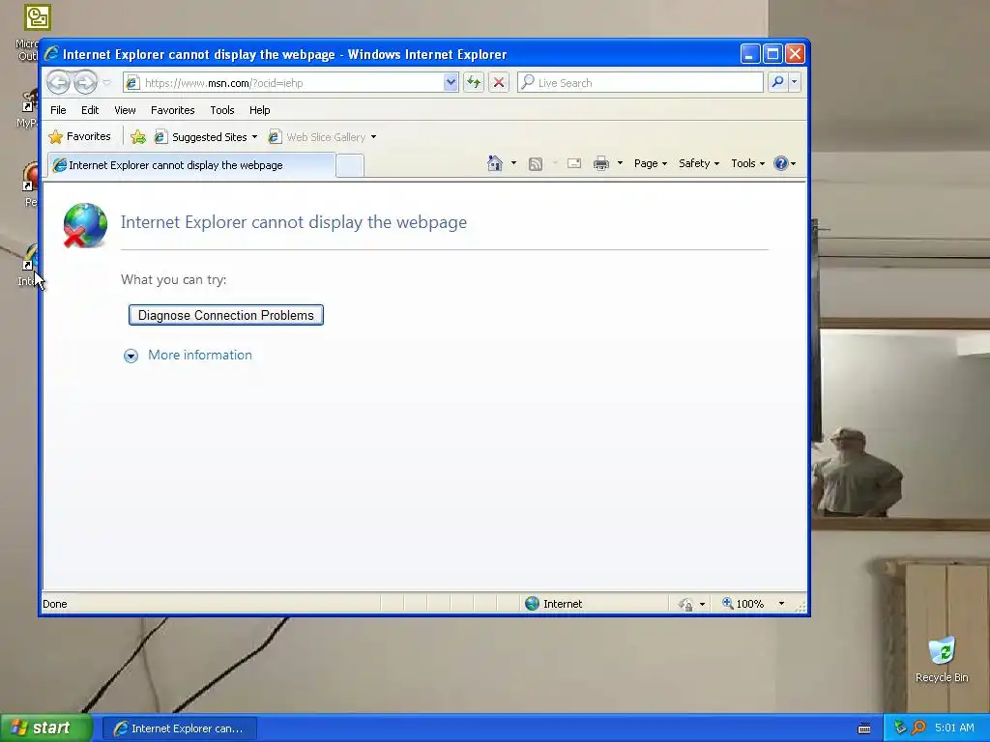990x742 pixels.
Task: Click the Forward navigation arrow
Action: click(x=85, y=82)
